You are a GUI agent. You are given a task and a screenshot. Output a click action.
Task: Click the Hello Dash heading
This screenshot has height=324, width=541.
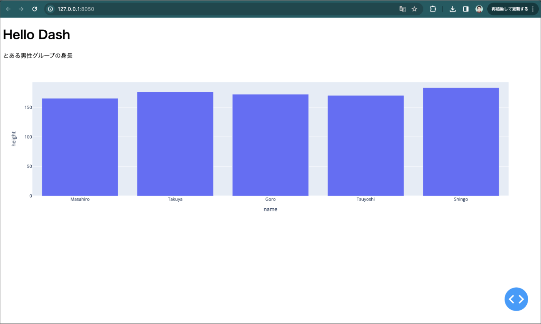[x=37, y=35]
